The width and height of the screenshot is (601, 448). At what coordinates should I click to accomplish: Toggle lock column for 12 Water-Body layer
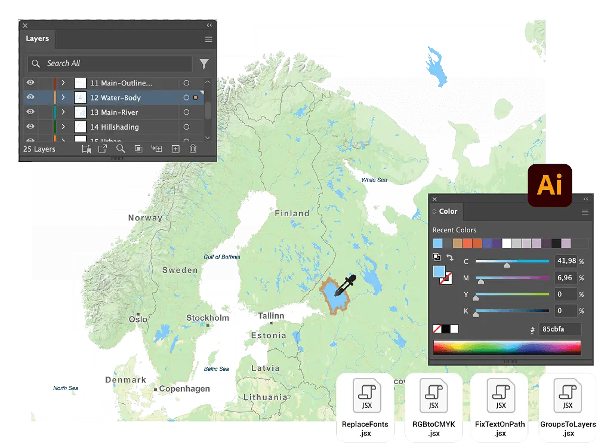click(45, 98)
